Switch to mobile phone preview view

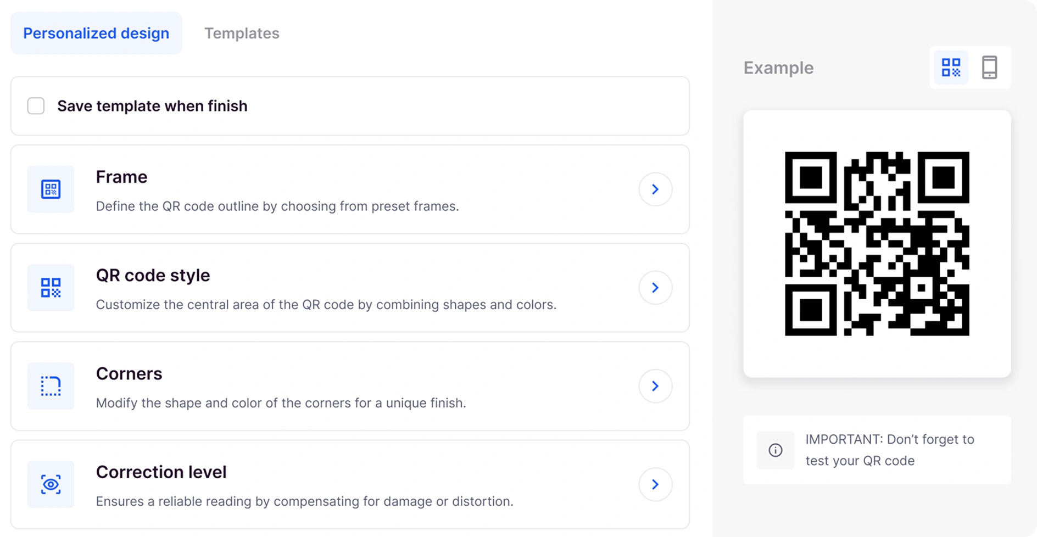tap(989, 68)
